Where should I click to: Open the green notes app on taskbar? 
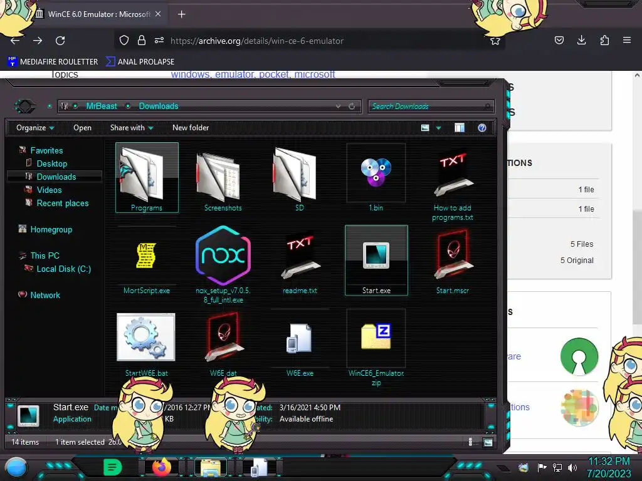click(x=113, y=467)
